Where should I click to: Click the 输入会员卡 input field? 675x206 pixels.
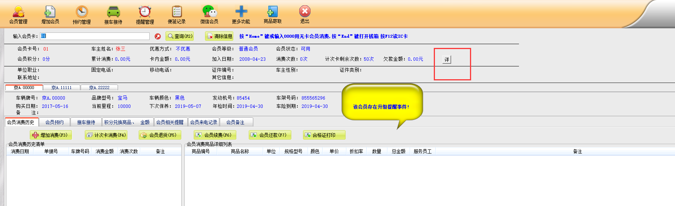click(95, 36)
